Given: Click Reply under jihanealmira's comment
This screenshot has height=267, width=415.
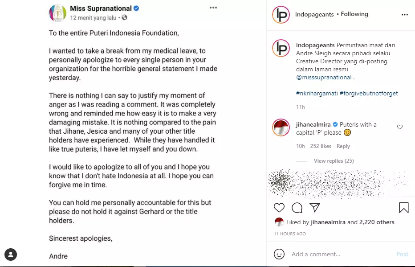Looking at the screenshot, I should point(343,146).
